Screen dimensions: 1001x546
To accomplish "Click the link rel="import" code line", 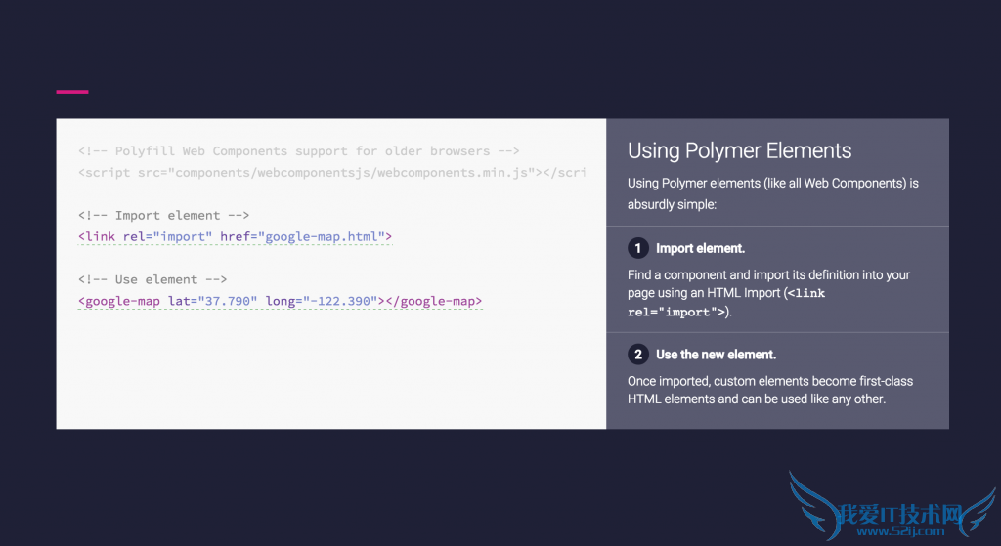I will tap(235, 236).
